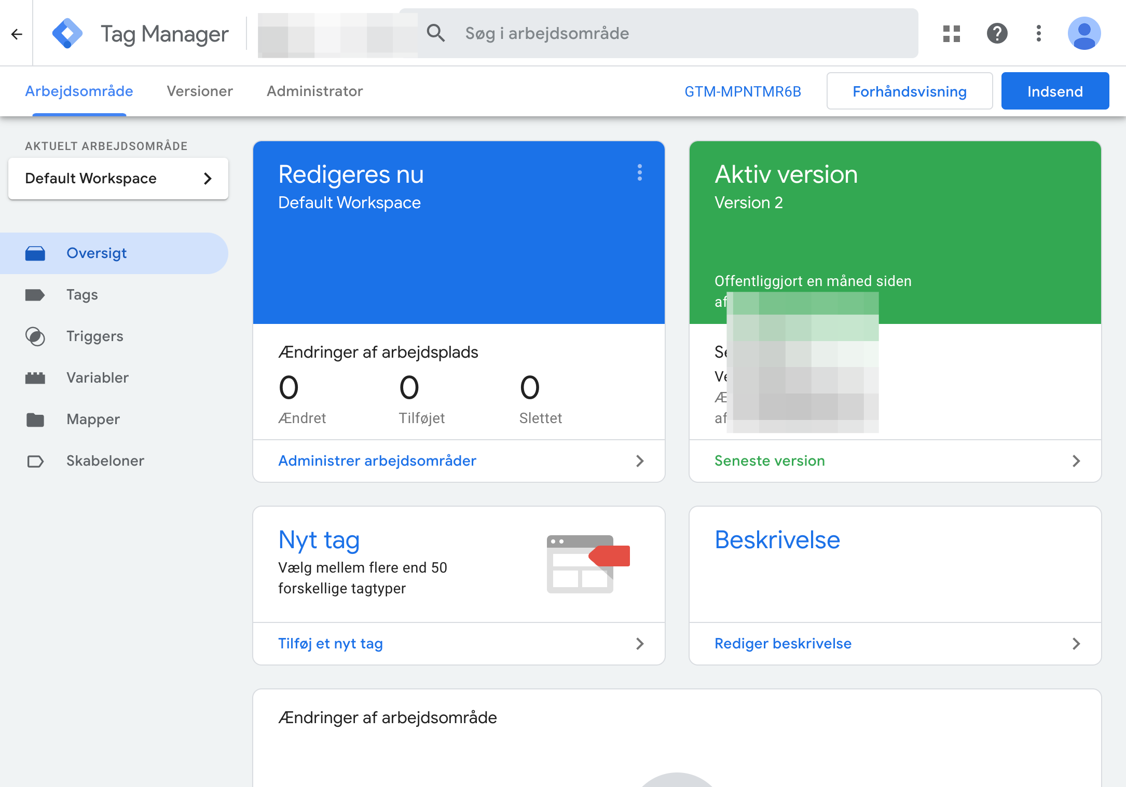
Task: Click the chevron next to Administrer arbejdsområder
Action: pyautogui.click(x=640, y=461)
